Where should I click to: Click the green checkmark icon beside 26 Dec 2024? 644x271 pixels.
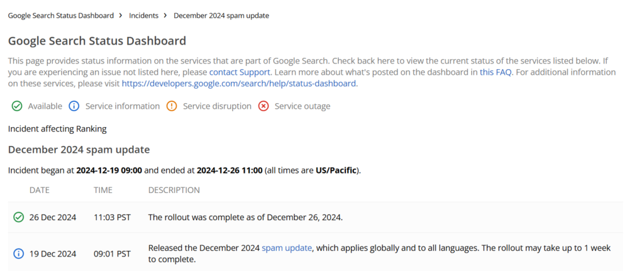[x=18, y=217]
